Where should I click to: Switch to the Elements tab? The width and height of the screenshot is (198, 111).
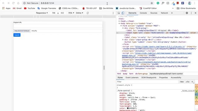pos(132,13)
